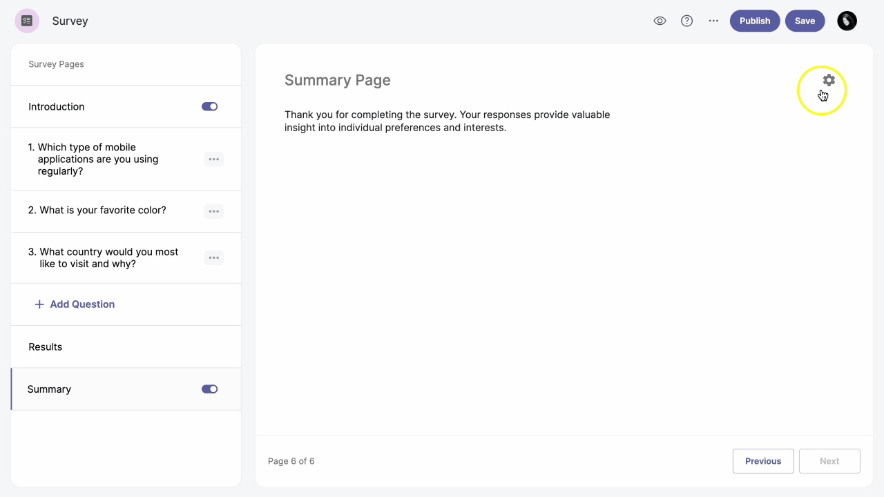This screenshot has height=497, width=884.
Task: Open Summary Page settings gear
Action: click(829, 80)
